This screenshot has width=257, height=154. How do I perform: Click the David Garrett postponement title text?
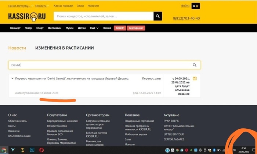72,78
